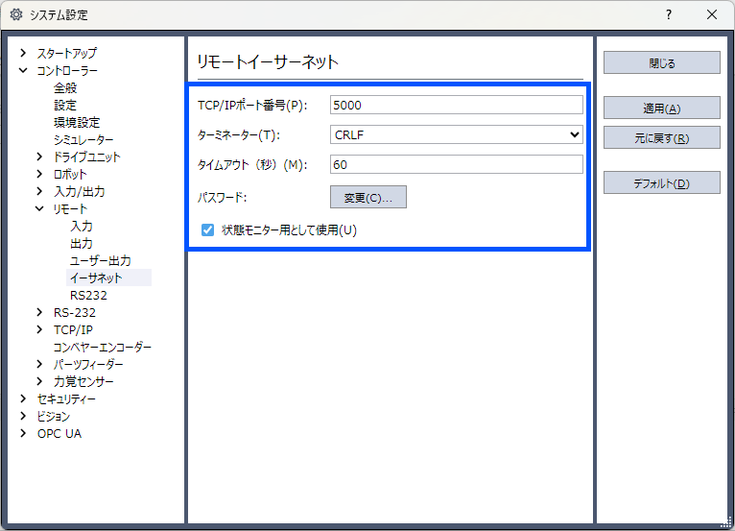Select the 入力/出力 label

click(x=80, y=191)
